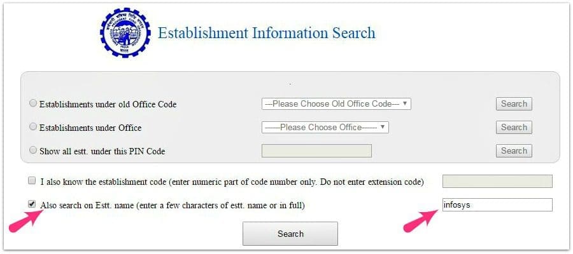
Task: Click the Estt. name field containing infosys
Action: (x=497, y=205)
